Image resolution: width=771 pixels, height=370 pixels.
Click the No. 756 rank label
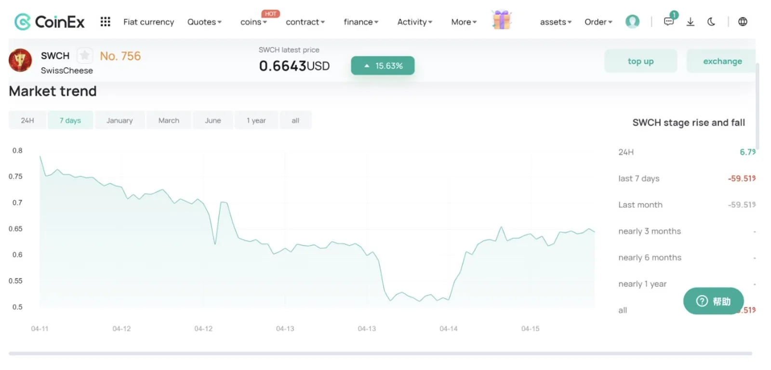coord(120,56)
